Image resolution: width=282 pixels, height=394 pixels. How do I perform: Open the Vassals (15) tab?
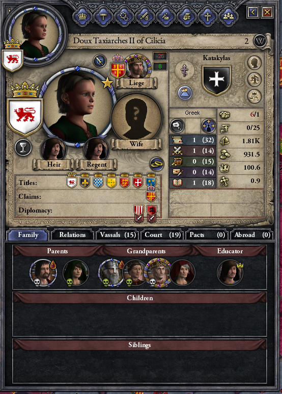click(118, 234)
